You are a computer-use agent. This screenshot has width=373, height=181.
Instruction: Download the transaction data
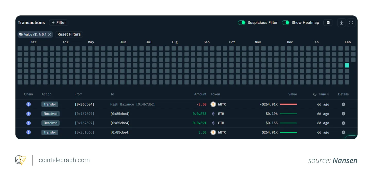[x=341, y=23]
